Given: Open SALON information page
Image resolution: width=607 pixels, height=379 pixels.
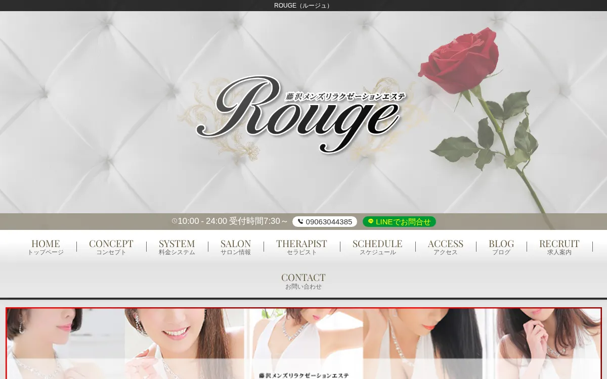Looking at the screenshot, I should (x=236, y=247).
